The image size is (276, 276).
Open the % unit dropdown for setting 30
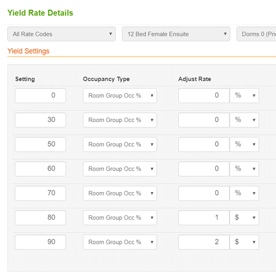pos(245,120)
